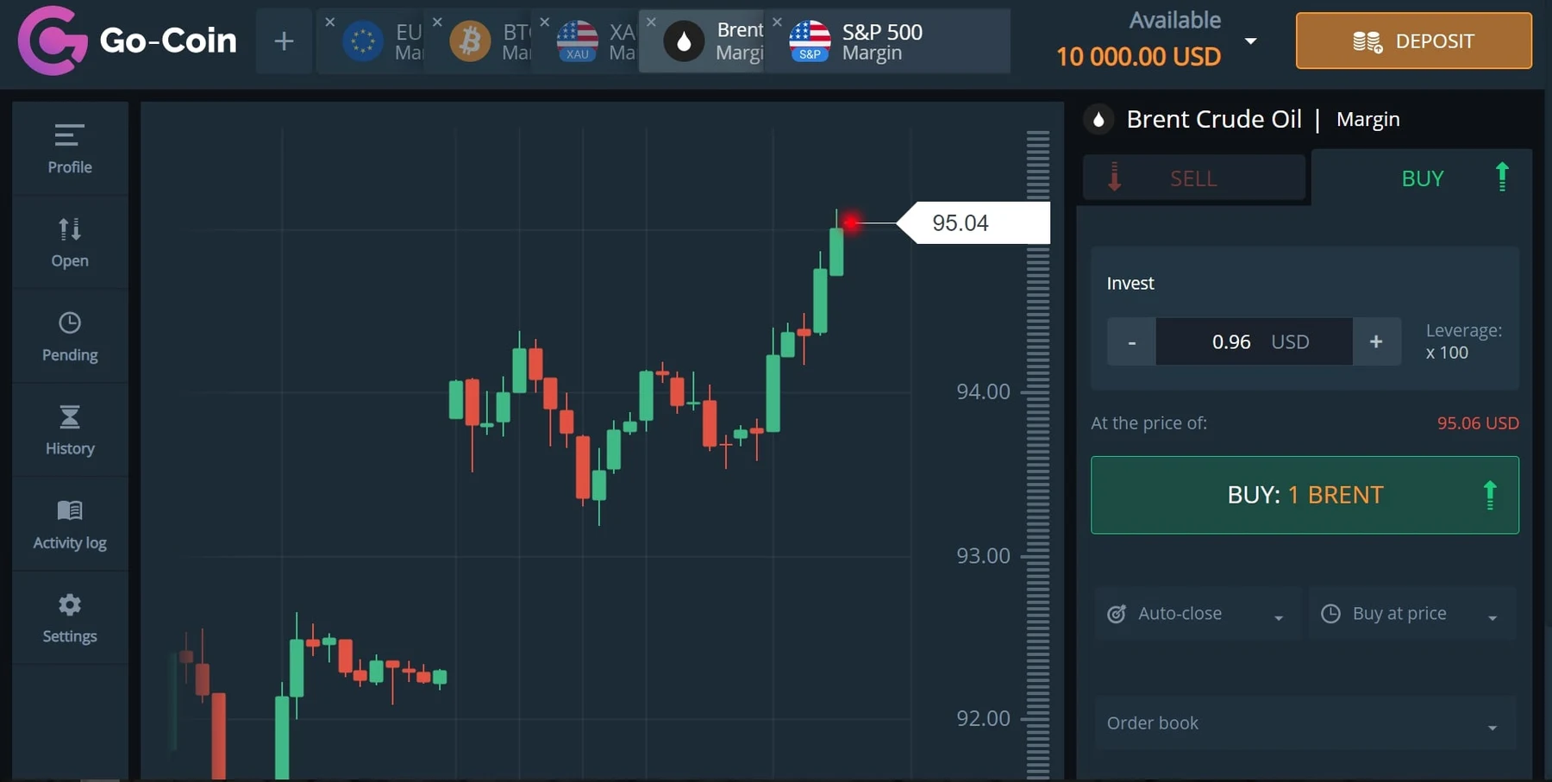Image resolution: width=1552 pixels, height=782 pixels.
Task: Click the Buy at price clock icon
Action: click(x=1331, y=614)
